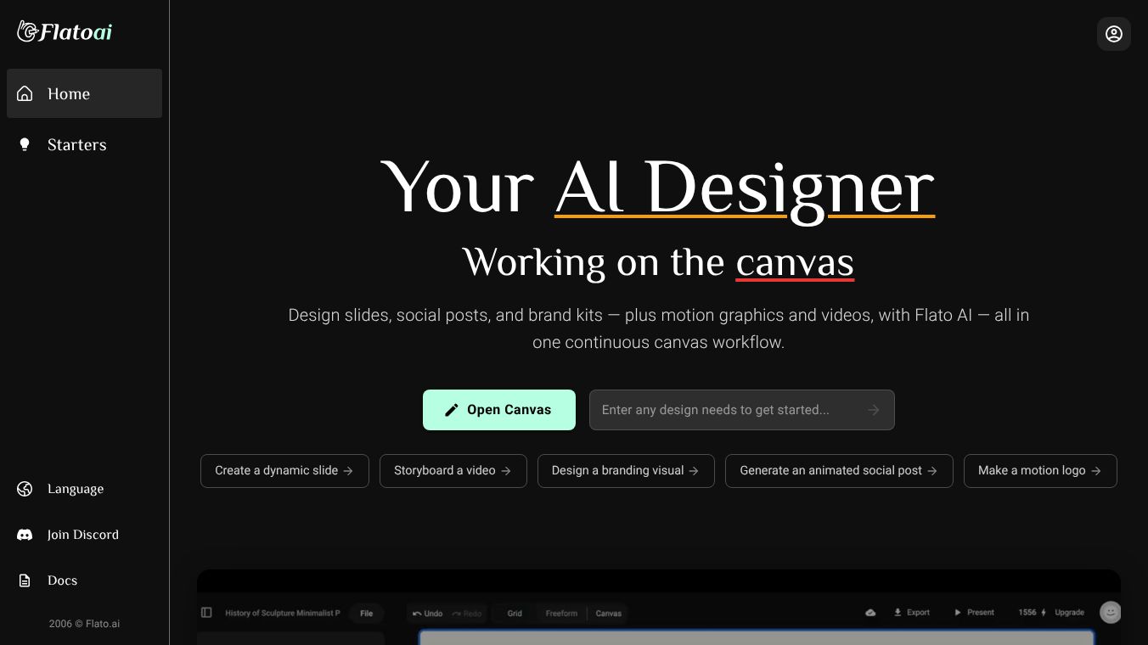Screen dimensions: 1148x645
Task: Focus the design needs input field
Action: (742, 410)
